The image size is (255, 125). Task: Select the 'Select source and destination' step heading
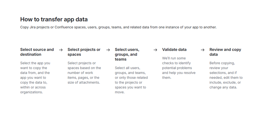point(37,52)
